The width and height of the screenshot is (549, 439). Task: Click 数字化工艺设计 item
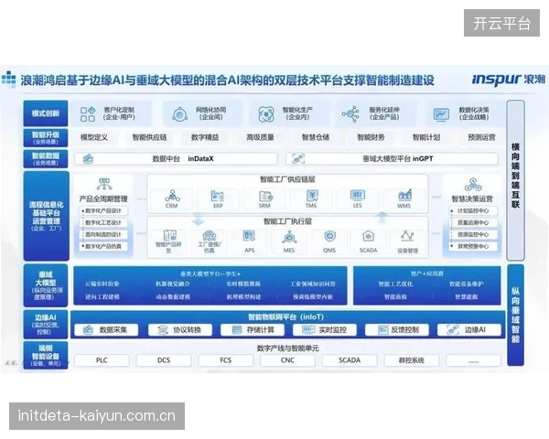point(103,222)
